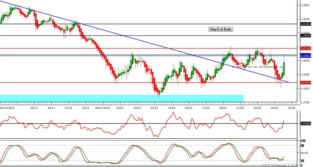Click the 11/04 date on the time axis

(206, 107)
